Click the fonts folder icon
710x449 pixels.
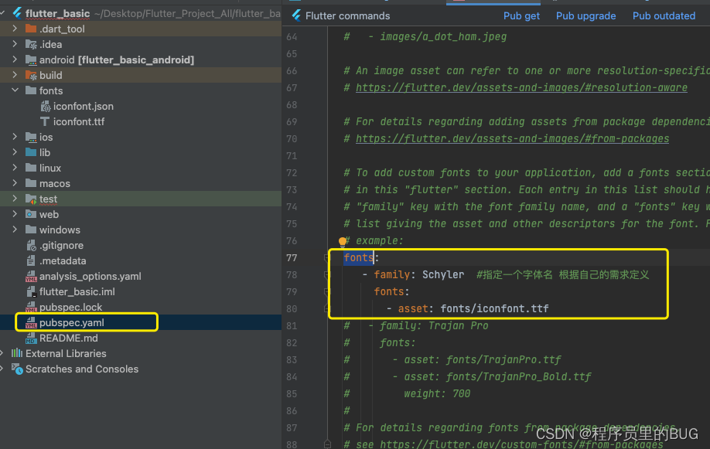(x=31, y=90)
